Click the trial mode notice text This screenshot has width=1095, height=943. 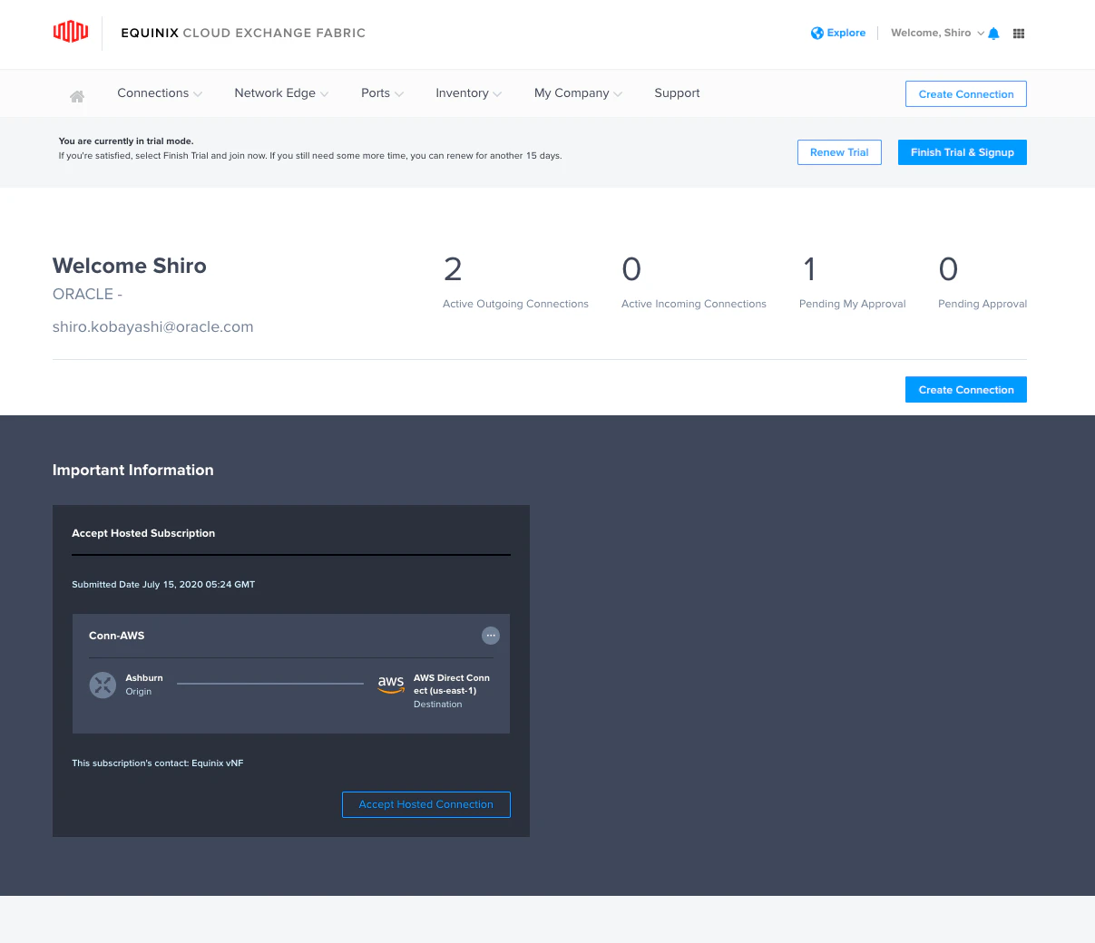pos(310,149)
